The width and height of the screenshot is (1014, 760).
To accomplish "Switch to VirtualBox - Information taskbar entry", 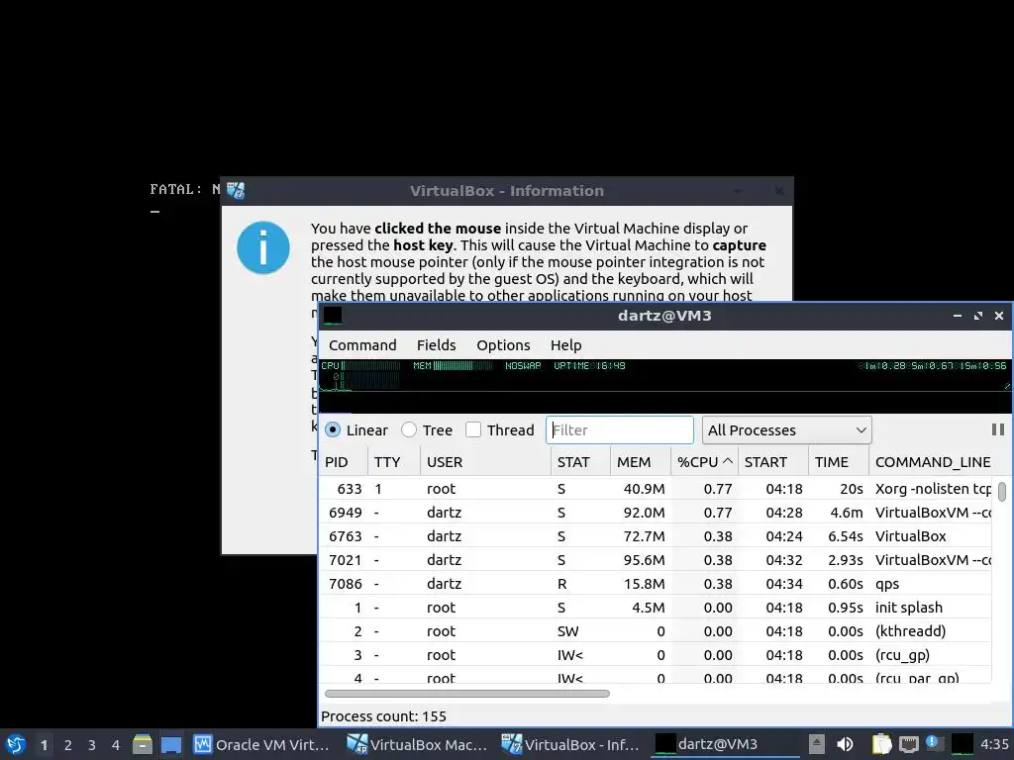I will click(x=571, y=744).
